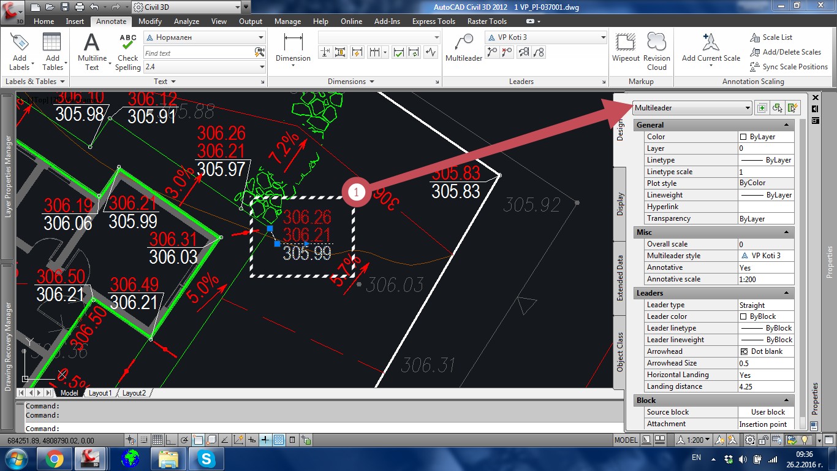Click the Find text input field
The width and height of the screenshot is (837, 471).
coord(198,53)
